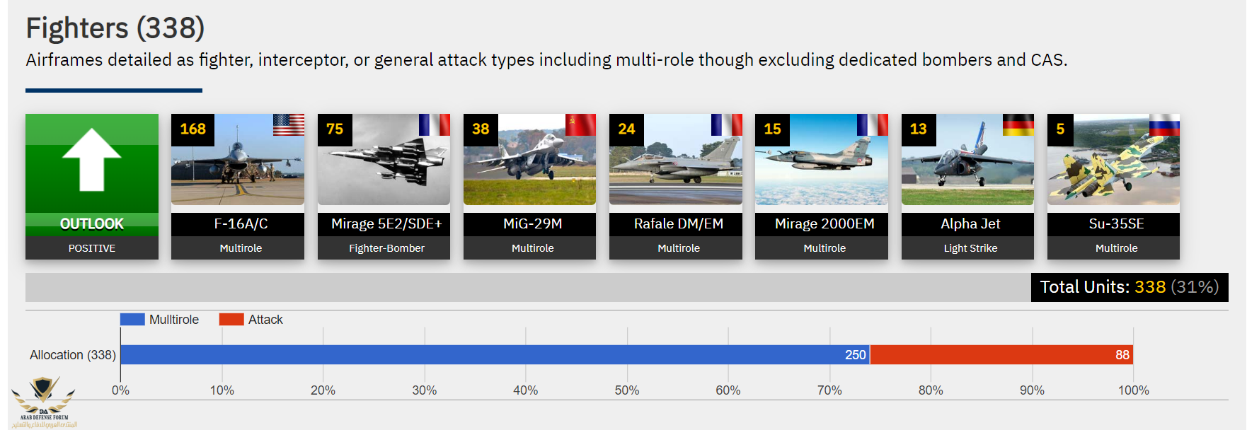Click the Total Units 338 badge
Image resolution: width=1247 pixels, height=430 pixels.
[x=1129, y=287]
